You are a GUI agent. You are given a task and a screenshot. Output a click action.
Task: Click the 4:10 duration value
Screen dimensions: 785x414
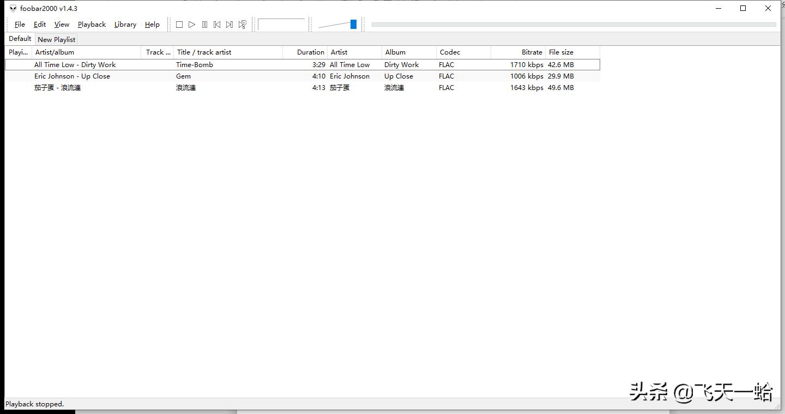click(x=319, y=76)
